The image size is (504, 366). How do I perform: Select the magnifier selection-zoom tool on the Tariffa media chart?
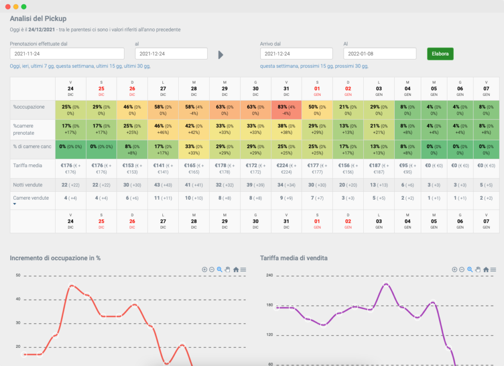click(470, 270)
